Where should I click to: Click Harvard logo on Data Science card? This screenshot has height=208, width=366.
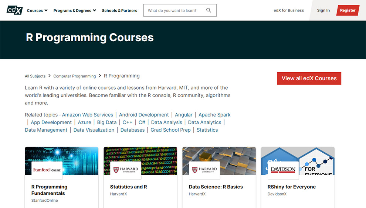point(204,170)
